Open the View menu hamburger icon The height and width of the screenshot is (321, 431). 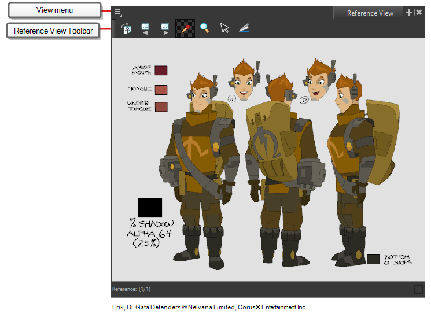coord(118,12)
